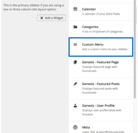Click the WordPress logo beside Meta
This screenshot has width=138, height=133.
tap(75, 127)
